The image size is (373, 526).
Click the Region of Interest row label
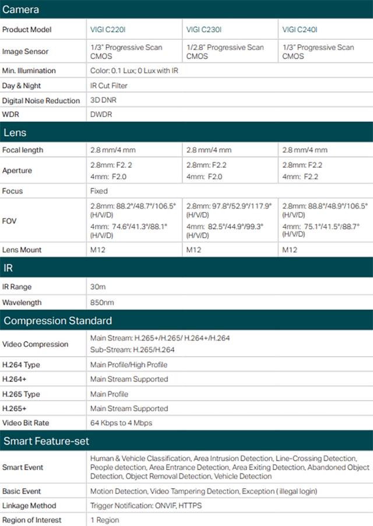(x=31, y=520)
